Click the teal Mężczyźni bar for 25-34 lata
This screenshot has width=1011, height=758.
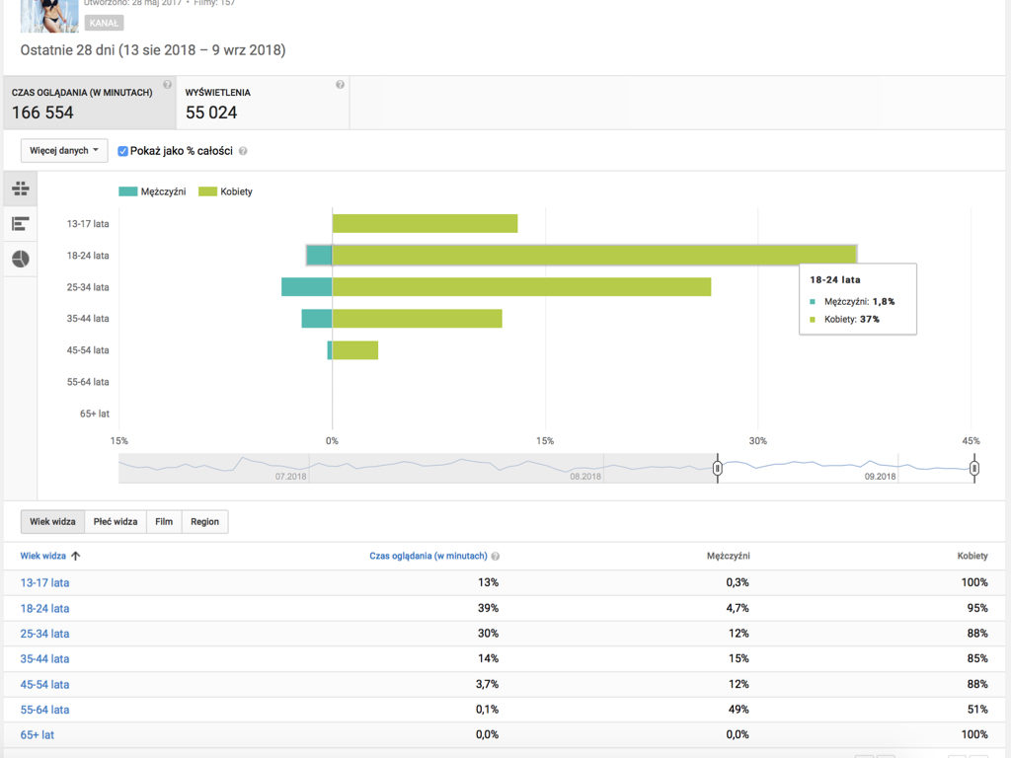[x=307, y=287]
